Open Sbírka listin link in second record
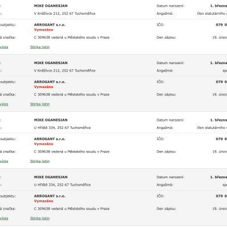 click(40, 104)
